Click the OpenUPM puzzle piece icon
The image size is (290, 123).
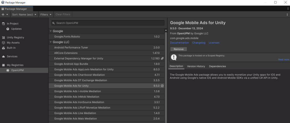coord(8,70)
